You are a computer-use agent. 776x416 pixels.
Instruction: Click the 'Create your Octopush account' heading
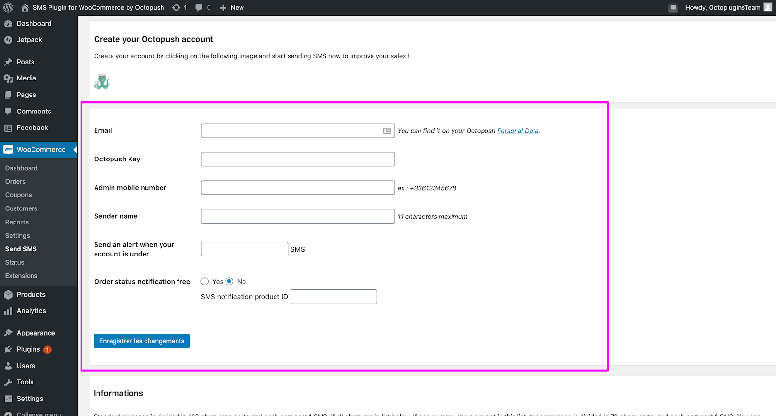click(153, 39)
